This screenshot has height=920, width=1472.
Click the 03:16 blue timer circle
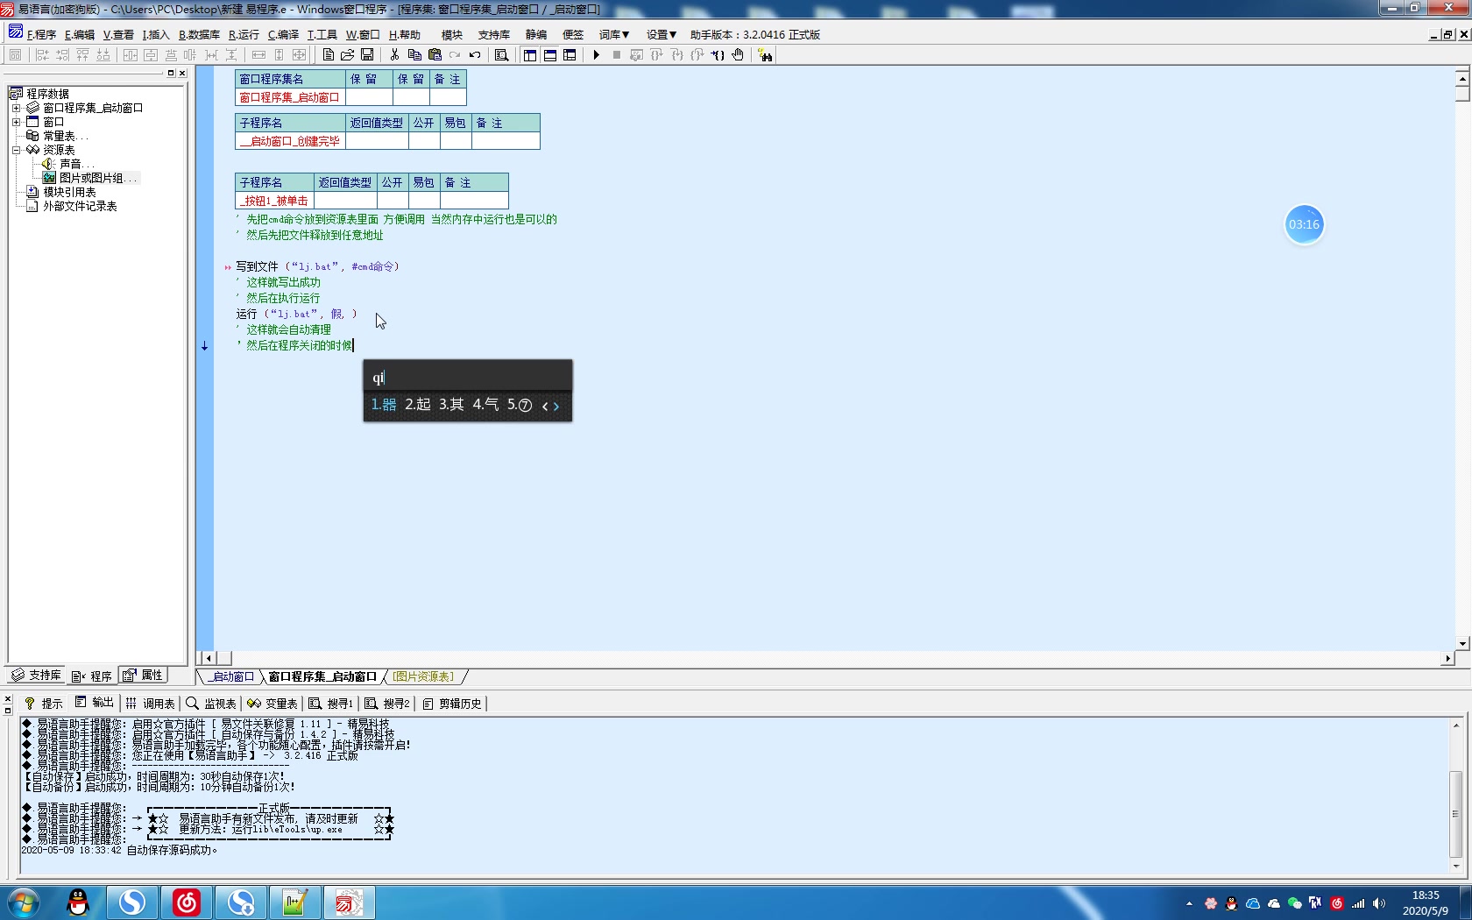1304,224
